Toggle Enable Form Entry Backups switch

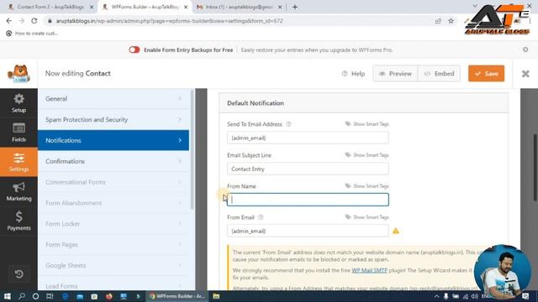(134, 49)
